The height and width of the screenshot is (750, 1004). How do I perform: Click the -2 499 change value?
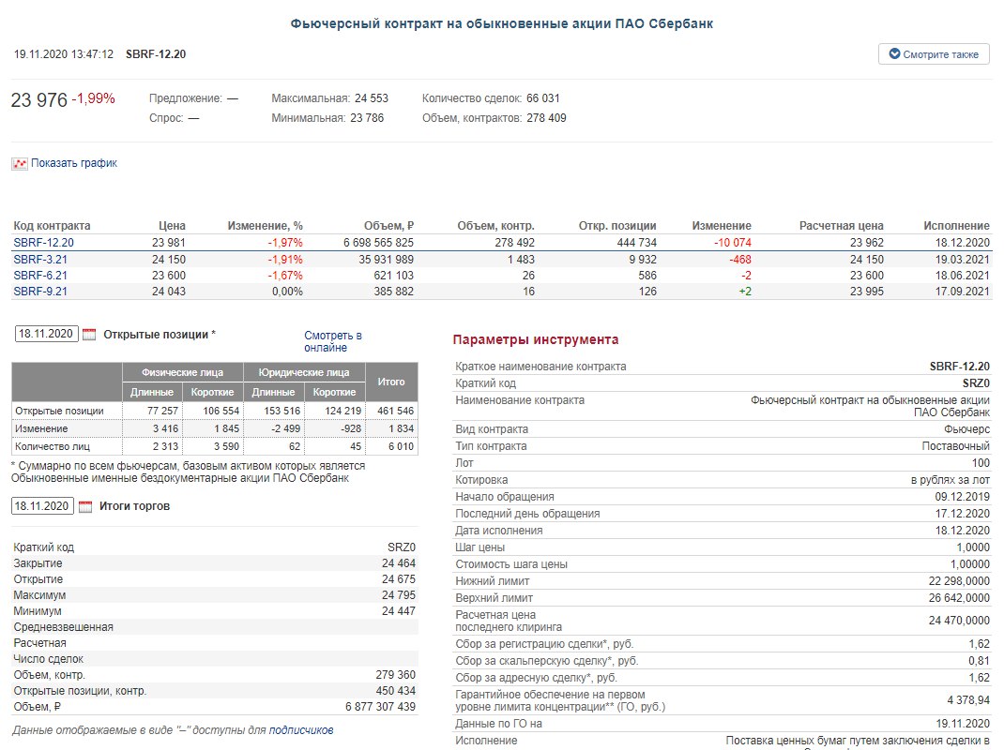click(x=285, y=428)
